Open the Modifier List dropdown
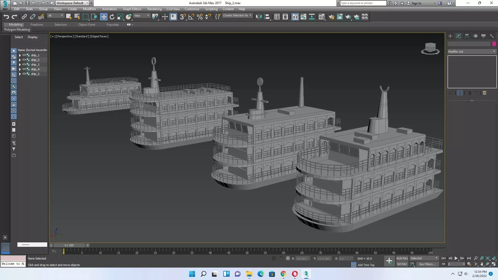The width and height of the screenshot is (498, 280). tap(472, 52)
